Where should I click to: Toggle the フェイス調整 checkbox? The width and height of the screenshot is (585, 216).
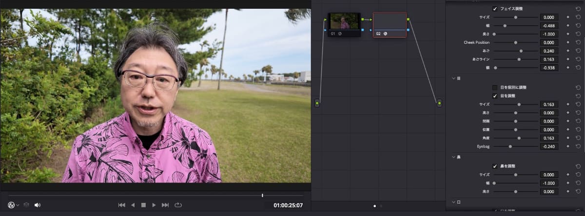tap(495, 9)
